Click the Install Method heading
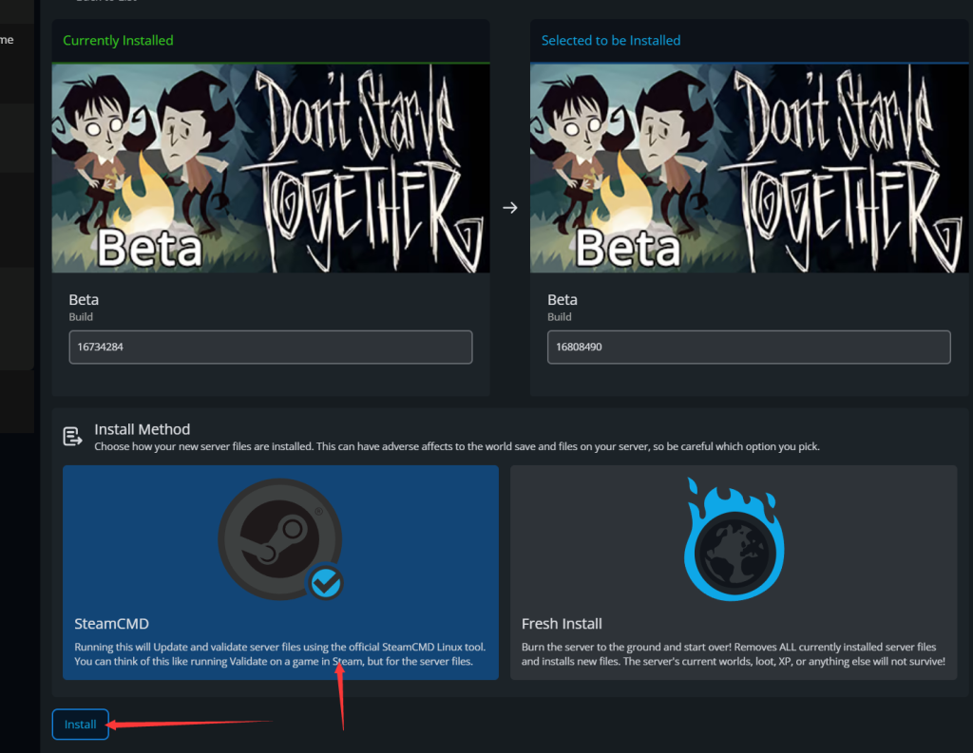 142,429
